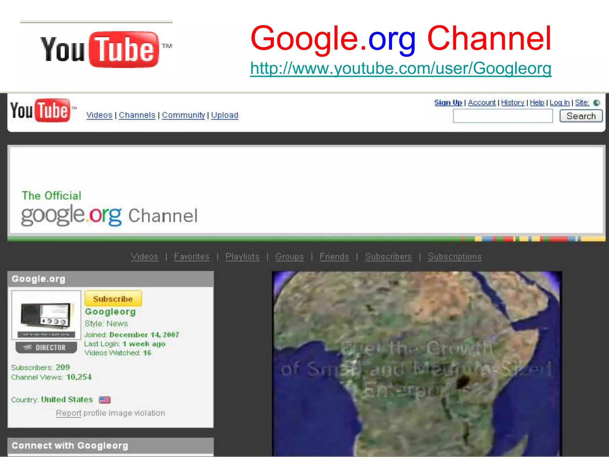The height and width of the screenshot is (457, 609).
Task: Open the youtube.com/user/Googleorg URL link
Action: pos(401,69)
